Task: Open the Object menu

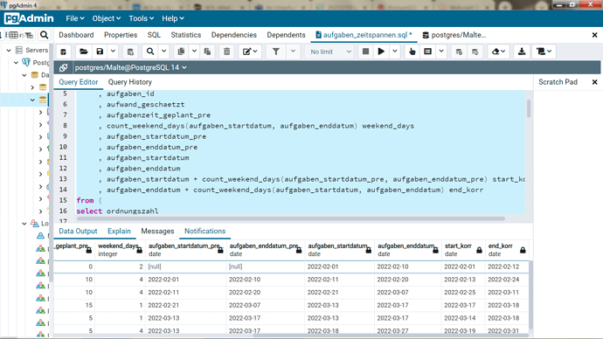Action: 106,18
